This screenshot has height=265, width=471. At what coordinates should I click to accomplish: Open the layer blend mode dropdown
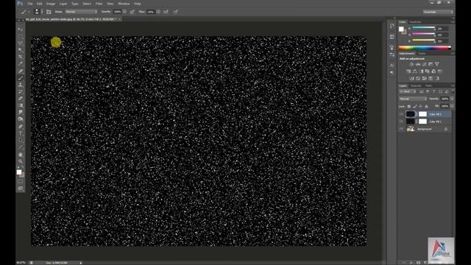(413, 99)
